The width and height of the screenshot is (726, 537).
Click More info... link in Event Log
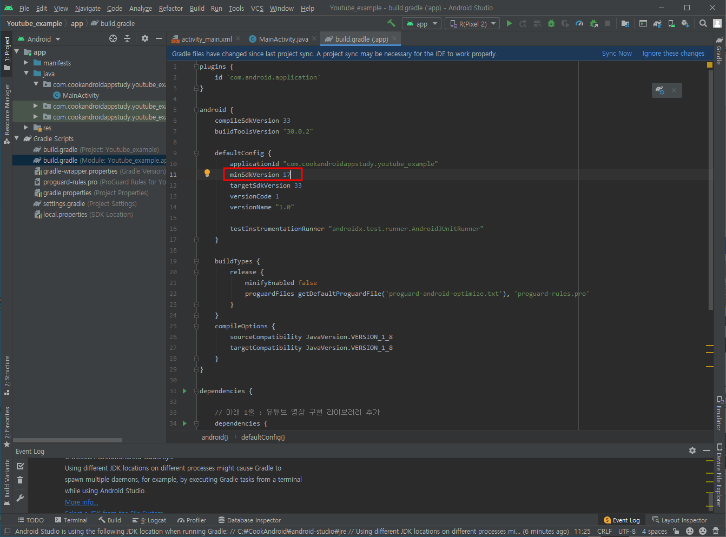pyautogui.click(x=82, y=502)
